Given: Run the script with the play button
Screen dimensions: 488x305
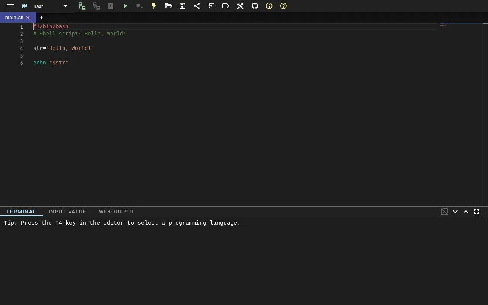Looking at the screenshot, I should pos(125,6).
